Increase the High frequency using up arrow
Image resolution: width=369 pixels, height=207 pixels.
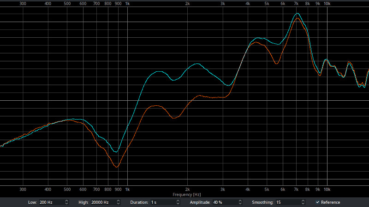(119, 201)
